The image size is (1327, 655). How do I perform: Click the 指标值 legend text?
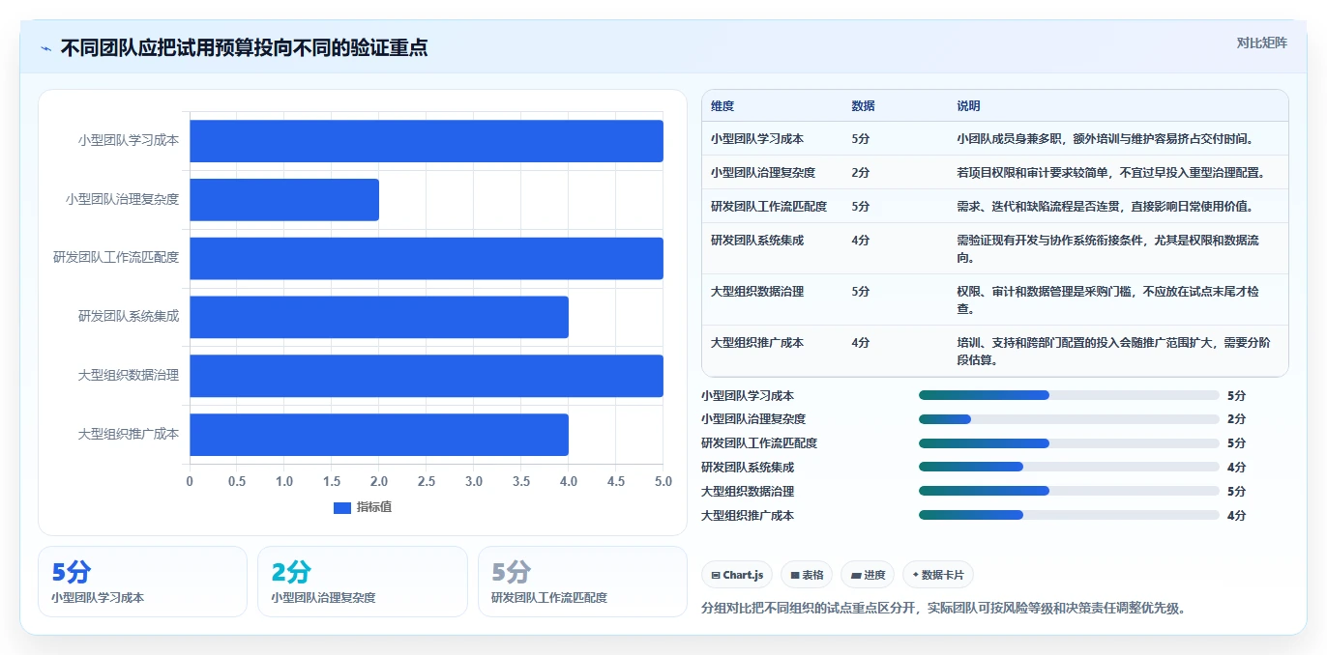pyautogui.click(x=374, y=507)
